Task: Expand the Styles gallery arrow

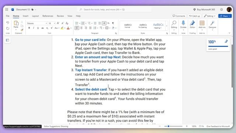Action: coord(167,26)
